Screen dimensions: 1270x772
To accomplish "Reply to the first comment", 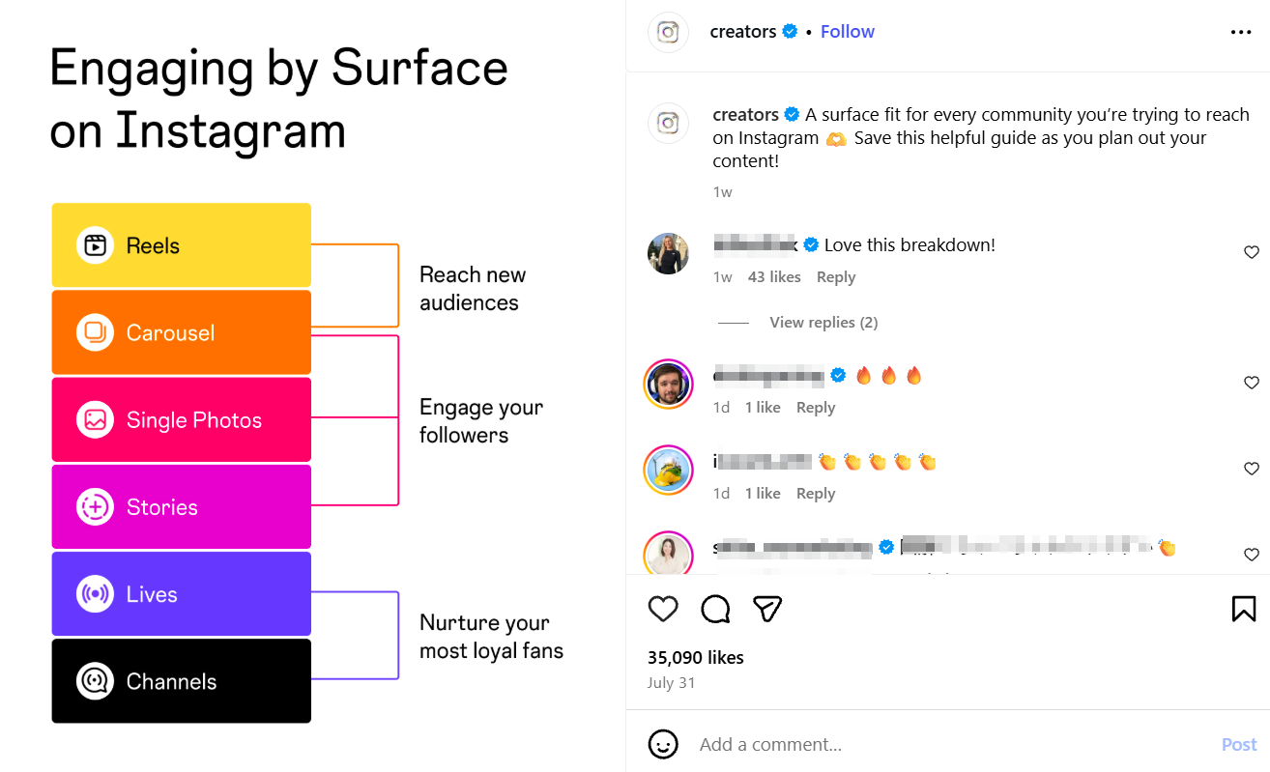I will point(835,276).
